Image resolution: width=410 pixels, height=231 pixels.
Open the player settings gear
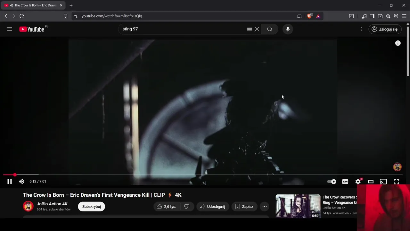pos(358,182)
